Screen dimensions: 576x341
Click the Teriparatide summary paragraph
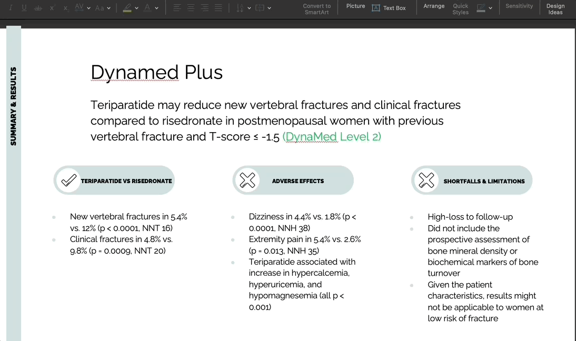[275, 121]
